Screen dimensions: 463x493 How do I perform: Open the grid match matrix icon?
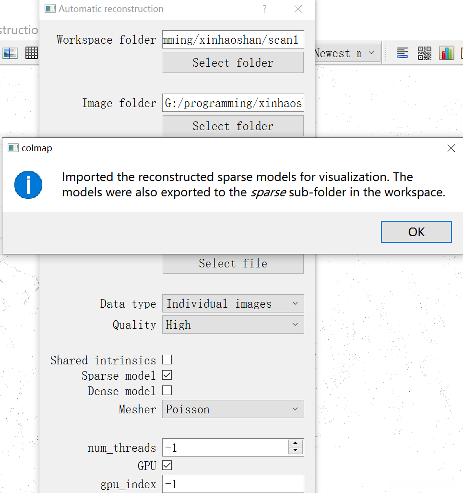(x=32, y=53)
